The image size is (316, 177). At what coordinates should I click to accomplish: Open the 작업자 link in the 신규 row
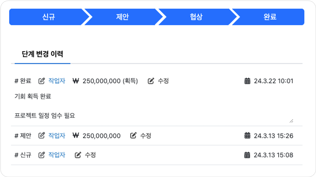point(57,155)
